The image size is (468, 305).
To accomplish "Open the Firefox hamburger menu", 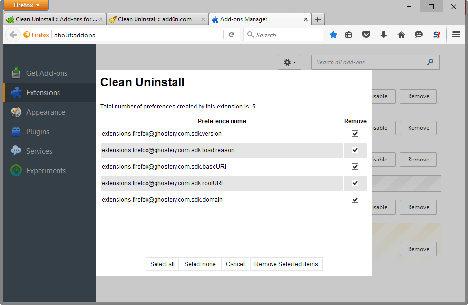I will click(456, 35).
